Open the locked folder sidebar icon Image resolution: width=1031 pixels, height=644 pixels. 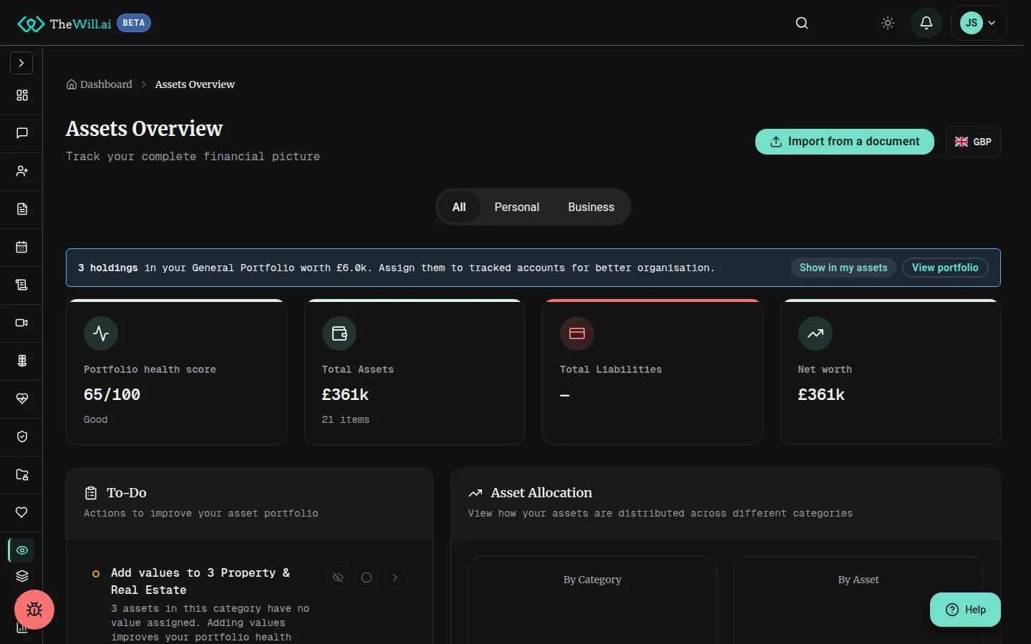22,474
